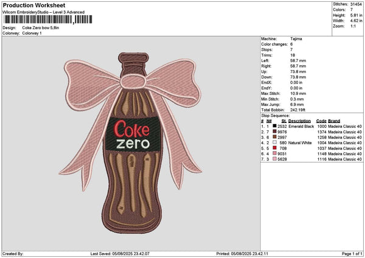Click the Left value 58.7 mm
Image resolution: width=365 pixels, height=258 pixels.
coord(298,60)
